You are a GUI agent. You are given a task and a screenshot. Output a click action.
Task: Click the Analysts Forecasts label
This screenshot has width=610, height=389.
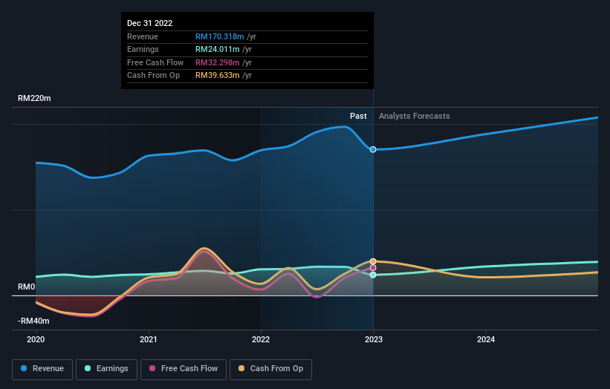415,116
